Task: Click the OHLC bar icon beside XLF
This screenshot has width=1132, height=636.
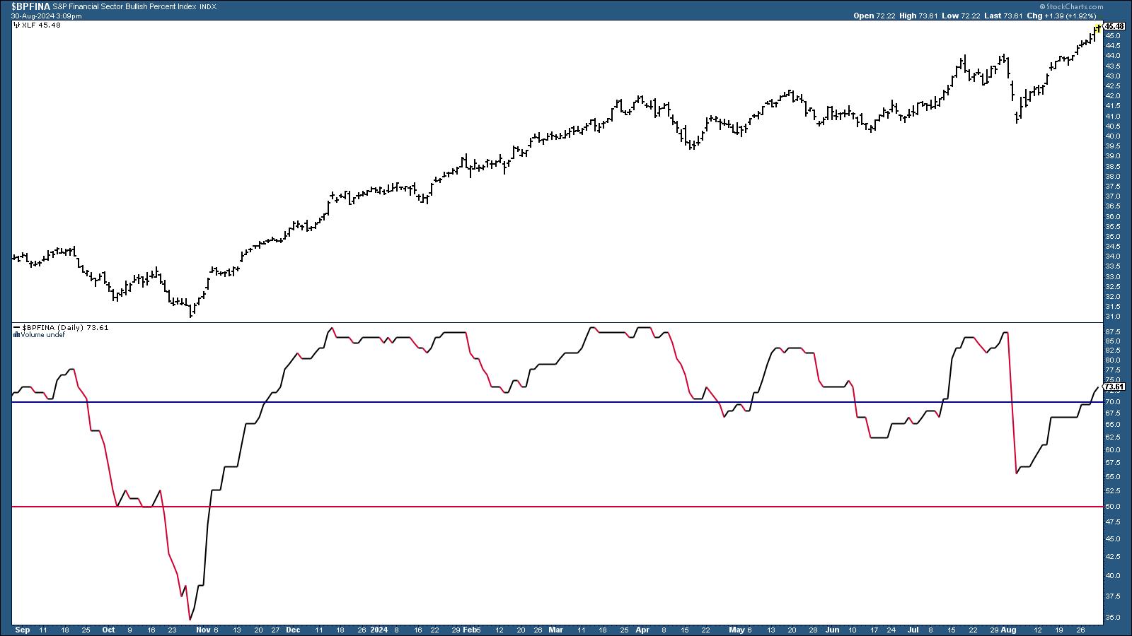Action: coord(16,25)
